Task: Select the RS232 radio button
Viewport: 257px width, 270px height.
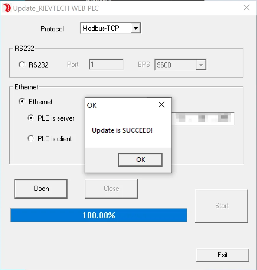Action: click(22, 65)
